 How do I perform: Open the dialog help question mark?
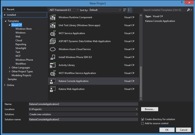(x=182, y=2)
